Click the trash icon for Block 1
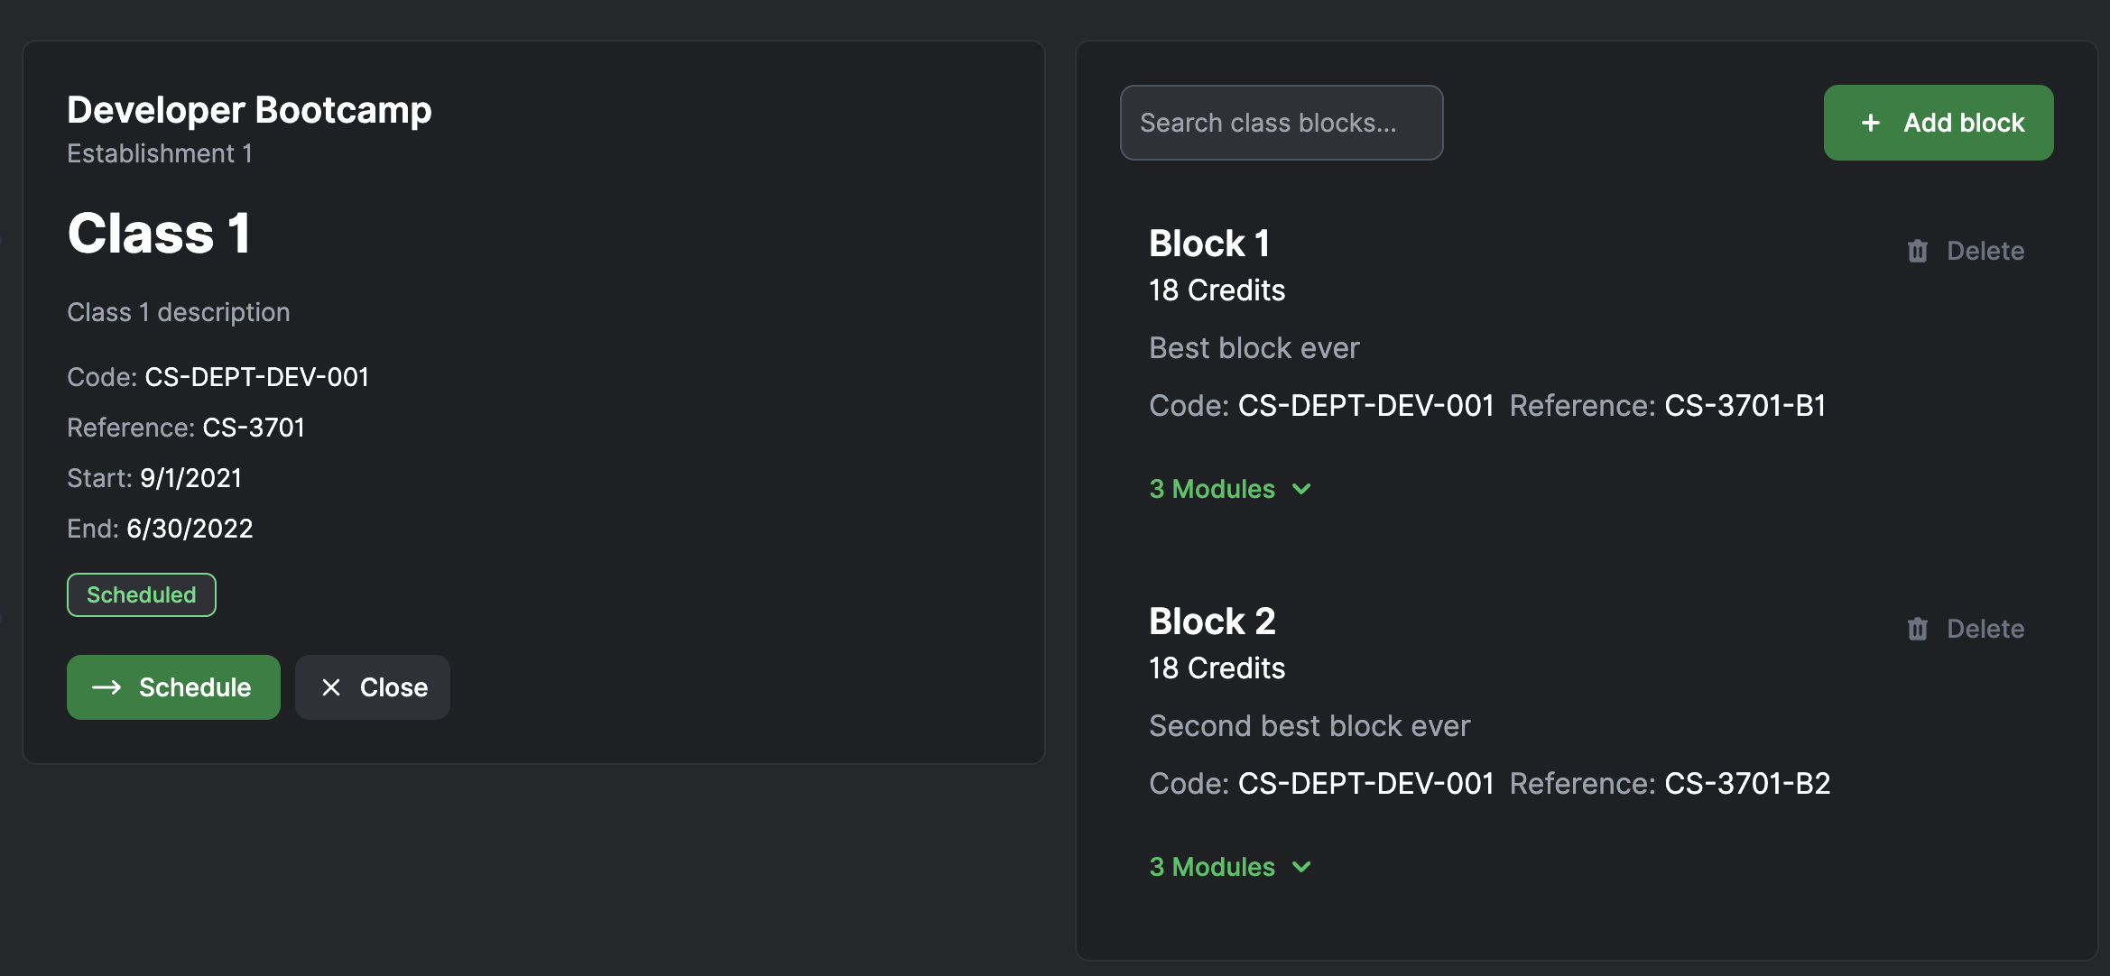 point(1917,251)
